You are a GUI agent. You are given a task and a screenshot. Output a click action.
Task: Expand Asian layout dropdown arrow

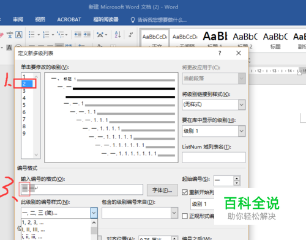click(x=106, y=35)
